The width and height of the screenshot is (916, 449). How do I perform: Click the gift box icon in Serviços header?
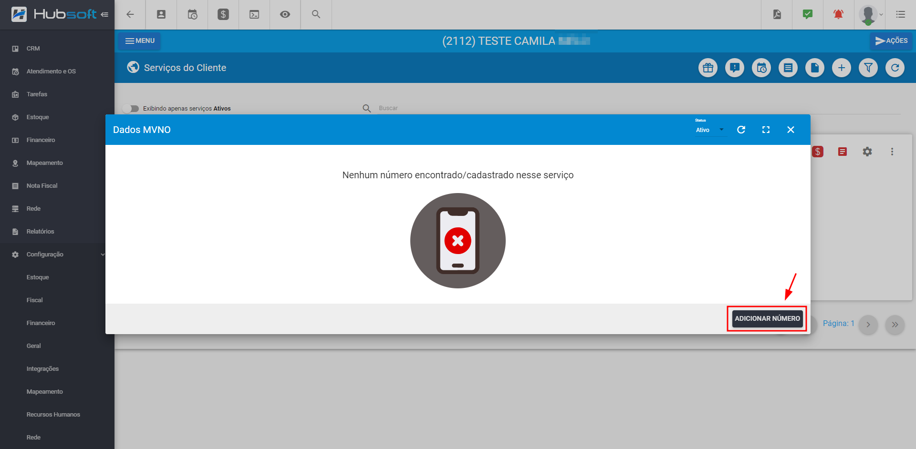pyautogui.click(x=708, y=68)
